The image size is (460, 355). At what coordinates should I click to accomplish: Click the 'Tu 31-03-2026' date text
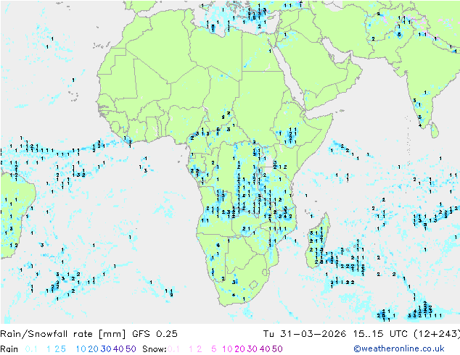point(305,334)
